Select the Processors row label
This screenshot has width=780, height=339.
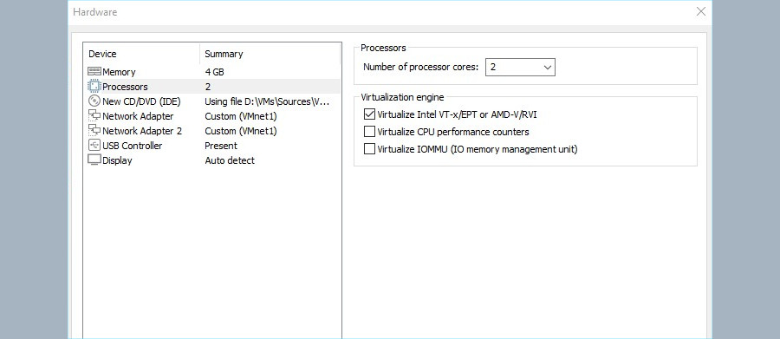click(125, 87)
